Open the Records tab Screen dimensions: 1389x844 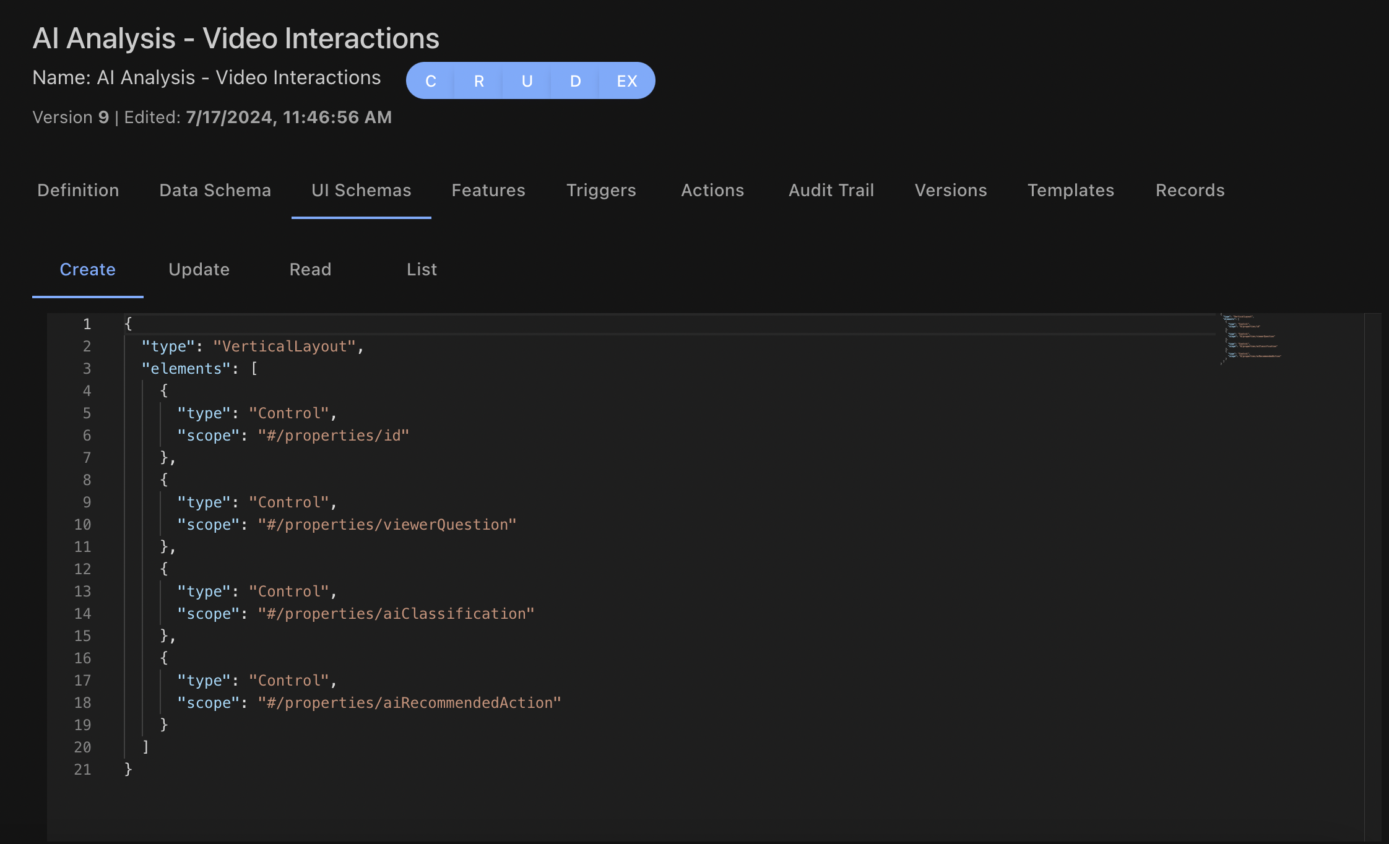coord(1190,191)
